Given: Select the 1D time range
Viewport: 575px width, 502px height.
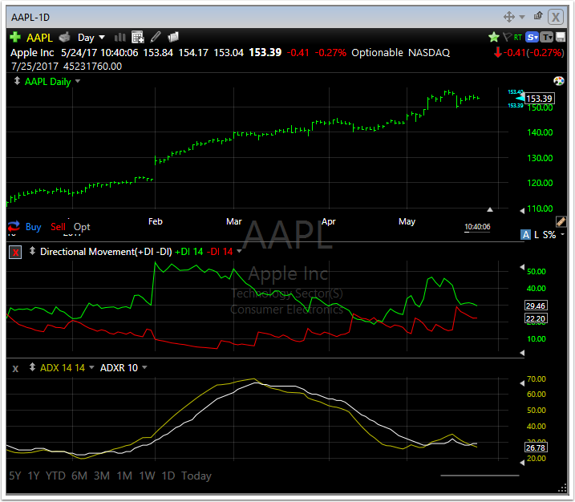Looking at the screenshot, I should pos(168,476).
